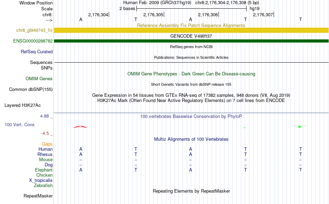This screenshot has height=204, width=329.
Task: Click Multiz Alignments of 100 Vertebrates title
Action: (191, 139)
